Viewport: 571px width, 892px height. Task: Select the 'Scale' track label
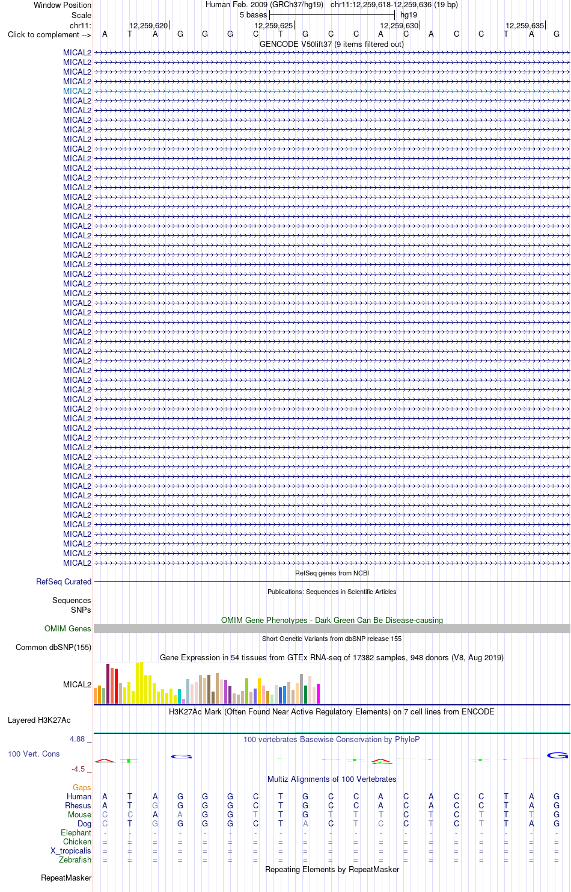pyautogui.click(x=82, y=15)
